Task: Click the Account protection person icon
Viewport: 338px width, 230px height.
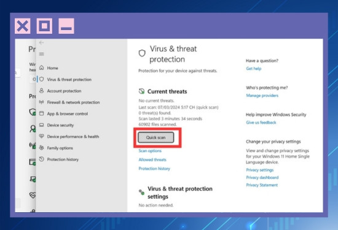Action: pos(42,91)
